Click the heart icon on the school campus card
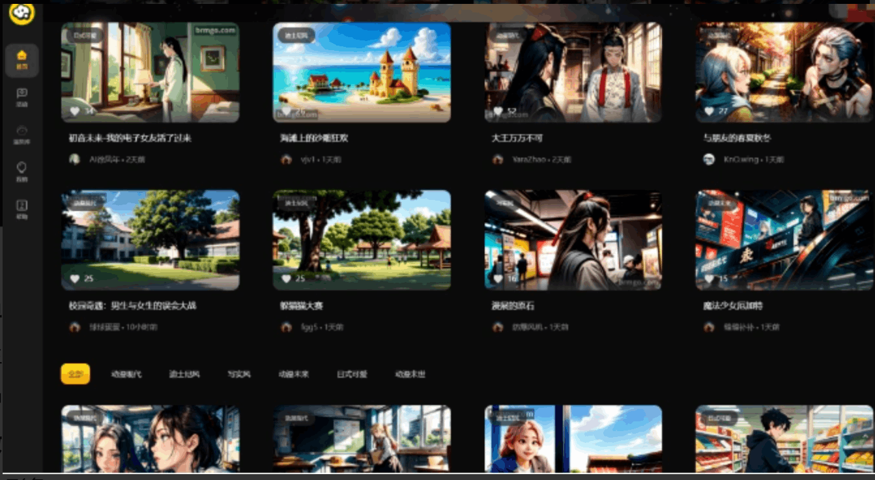The height and width of the screenshot is (480, 875). click(x=75, y=279)
